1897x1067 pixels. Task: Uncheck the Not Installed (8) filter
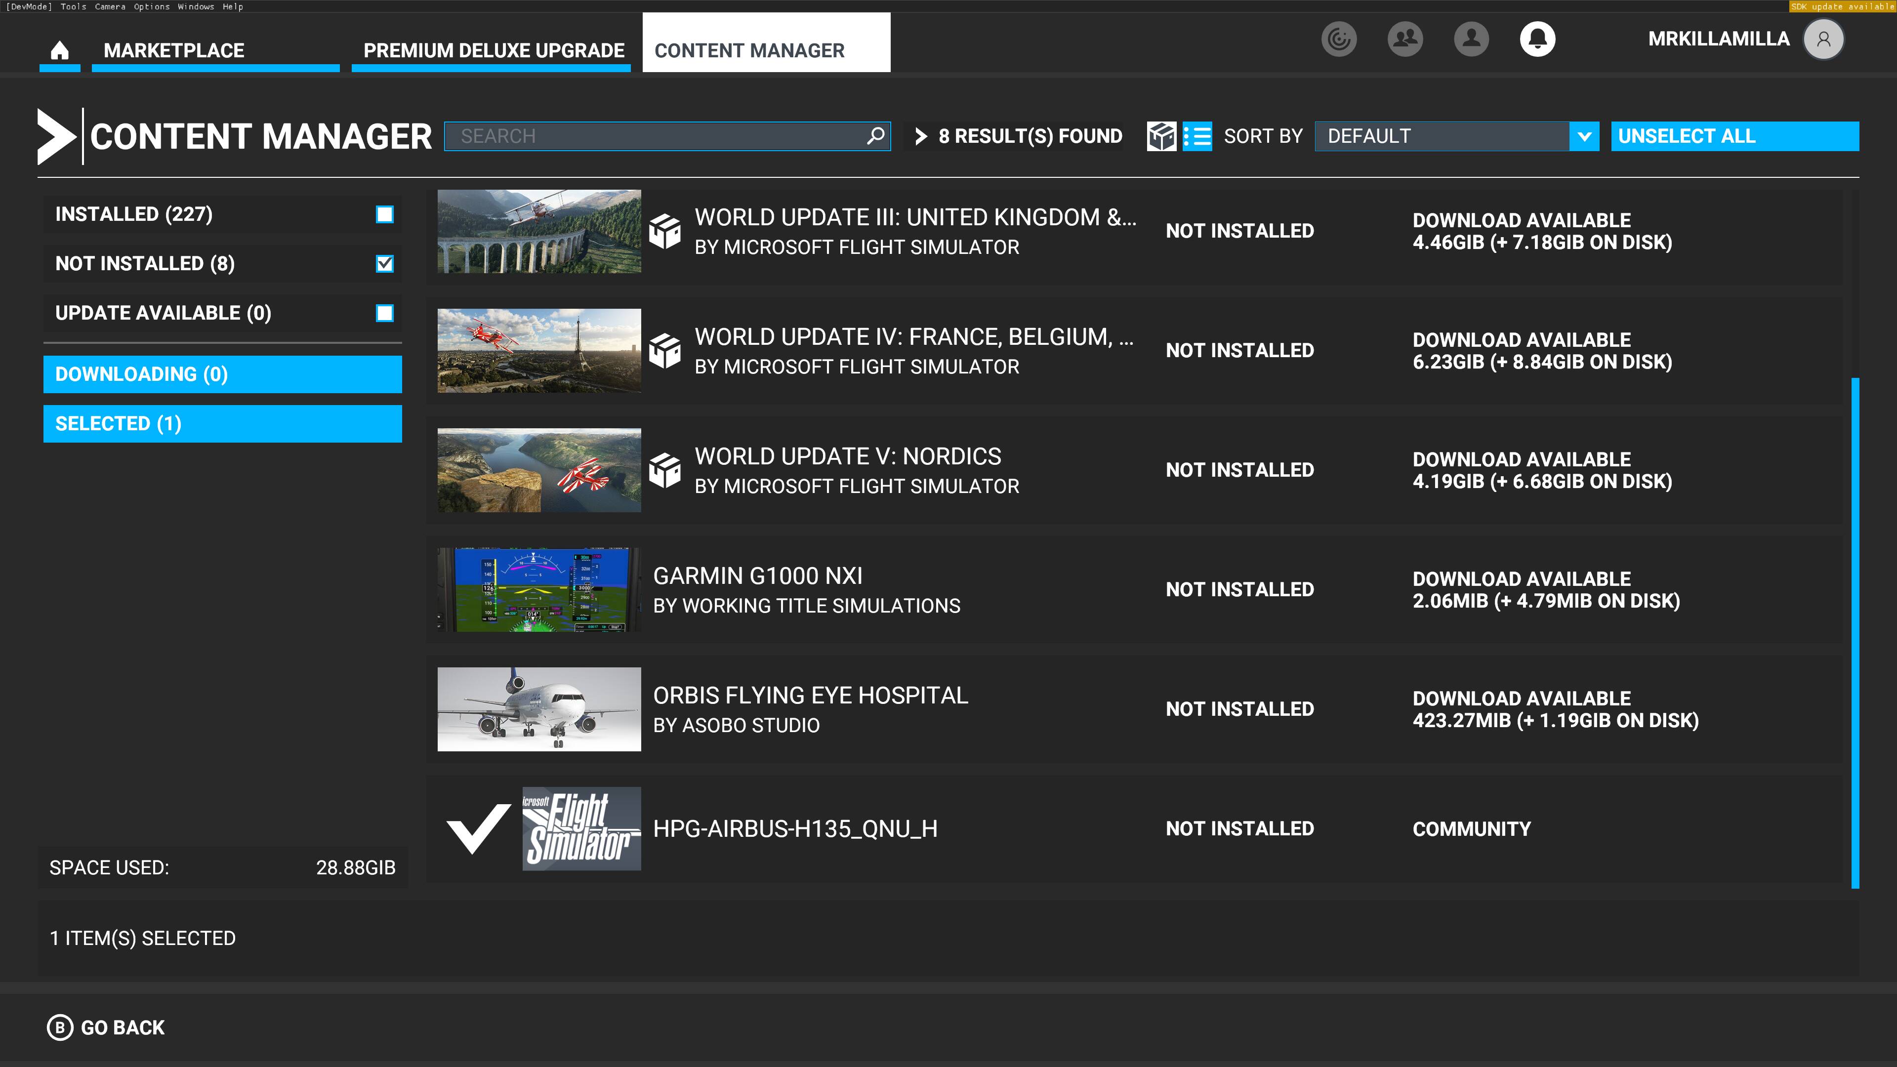tap(384, 264)
